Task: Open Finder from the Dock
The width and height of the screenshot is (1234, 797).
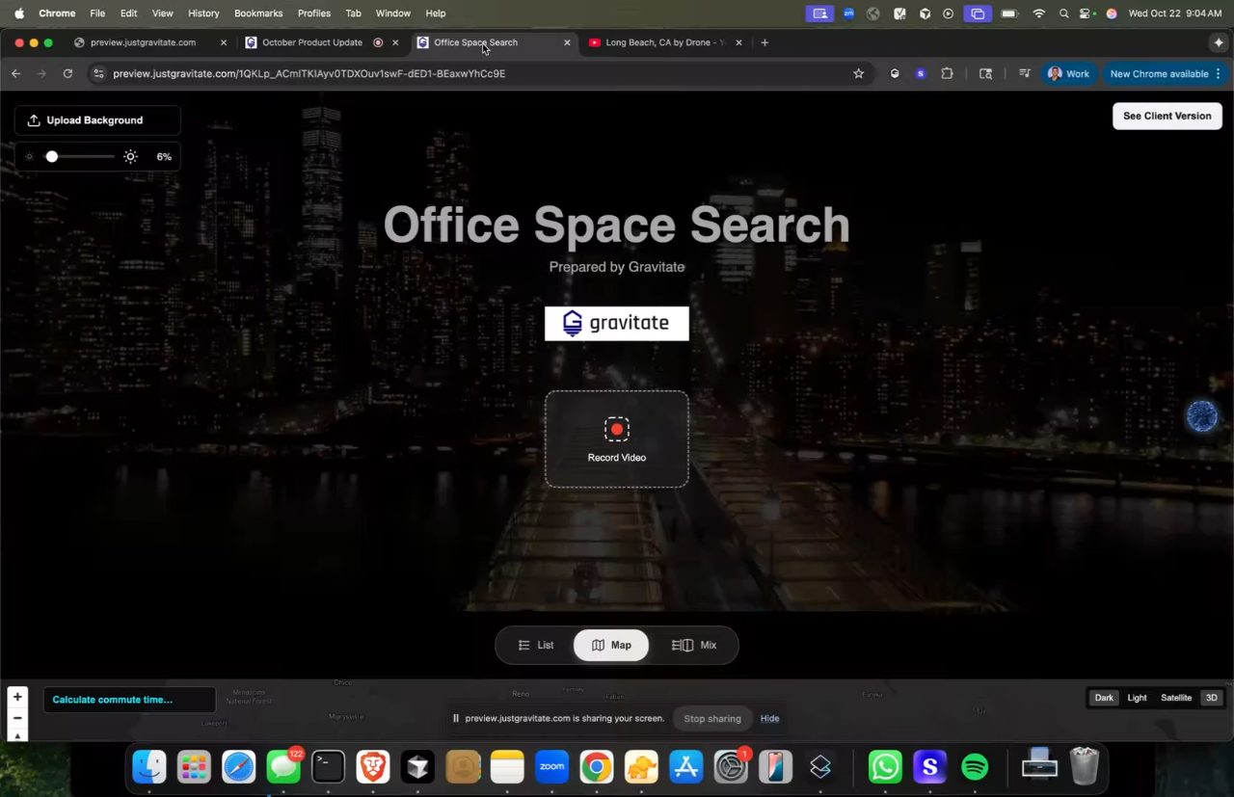Action: (x=149, y=767)
